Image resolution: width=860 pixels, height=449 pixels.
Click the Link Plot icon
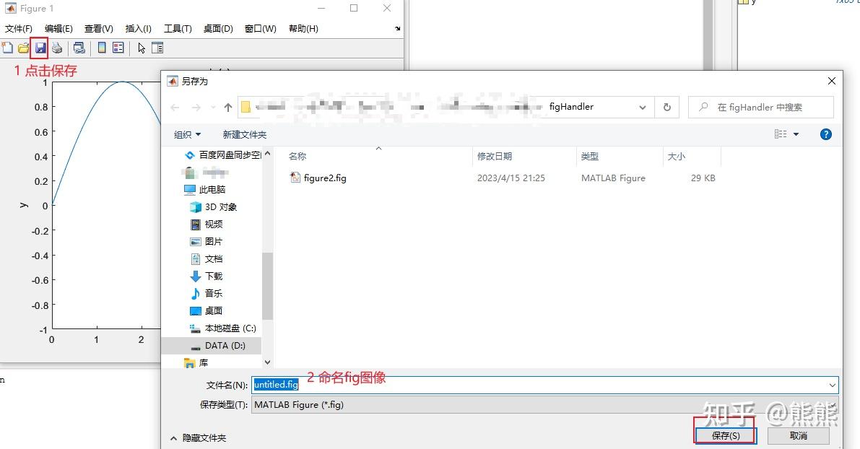[x=79, y=48]
